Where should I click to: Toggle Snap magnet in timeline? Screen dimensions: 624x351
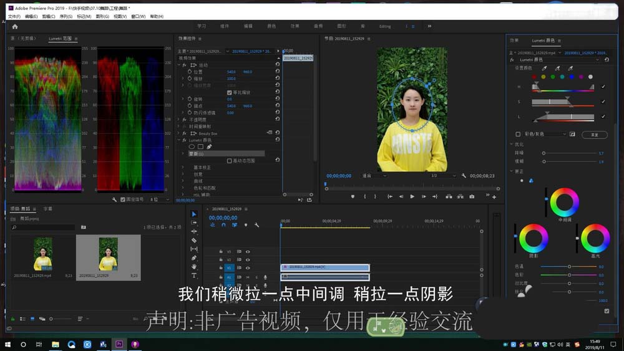click(x=223, y=225)
